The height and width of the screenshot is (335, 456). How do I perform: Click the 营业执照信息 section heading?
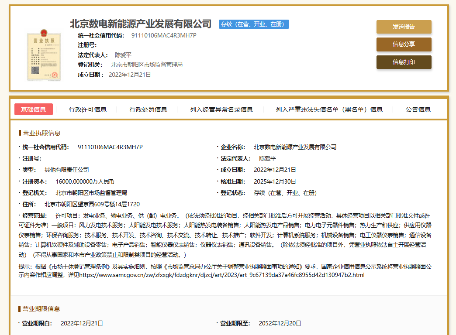(41, 133)
